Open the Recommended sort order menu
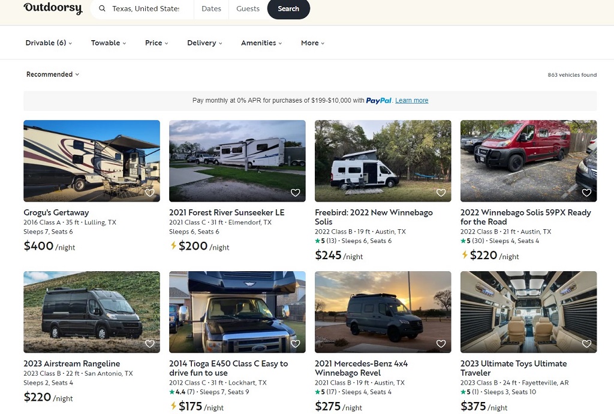This screenshot has width=614, height=414. (52, 74)
